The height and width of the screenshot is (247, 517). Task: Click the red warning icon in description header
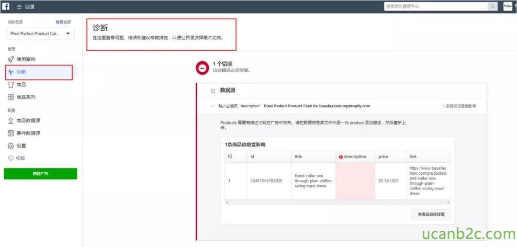[341, 157]
